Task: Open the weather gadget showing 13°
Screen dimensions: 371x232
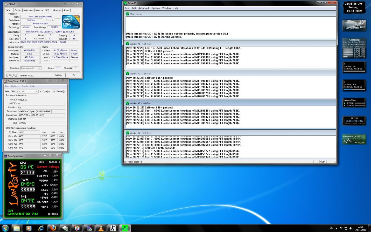Action: pos(354,25)
